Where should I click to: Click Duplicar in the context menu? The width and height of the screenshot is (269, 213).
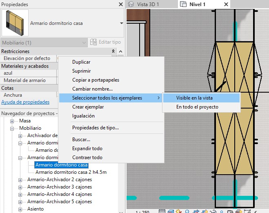coord(81,62)
